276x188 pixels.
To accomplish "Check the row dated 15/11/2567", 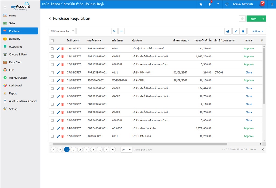I will click(x=52, y=56).
